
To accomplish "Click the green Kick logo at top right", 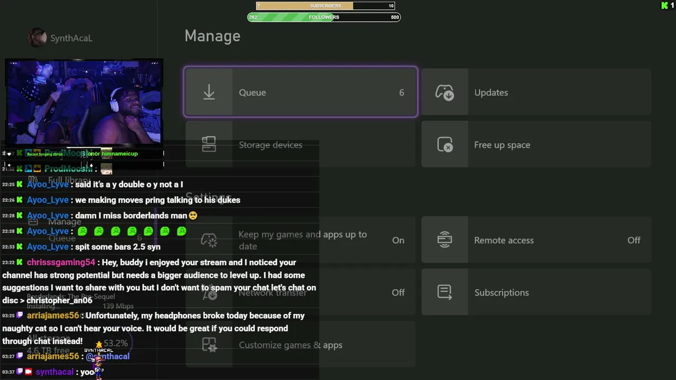I will pyautogui.click(x=664, y=5).
